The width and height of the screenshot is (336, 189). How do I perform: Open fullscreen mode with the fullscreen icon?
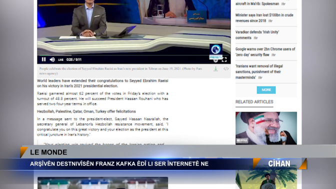224,59
